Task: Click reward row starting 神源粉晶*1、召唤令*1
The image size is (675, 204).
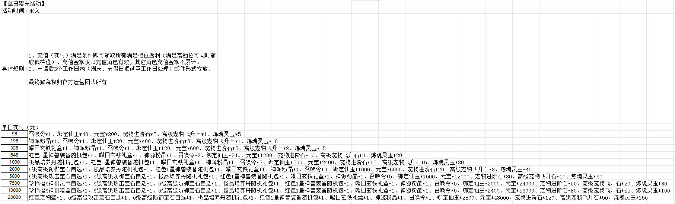Action: (x=153, y=141)
